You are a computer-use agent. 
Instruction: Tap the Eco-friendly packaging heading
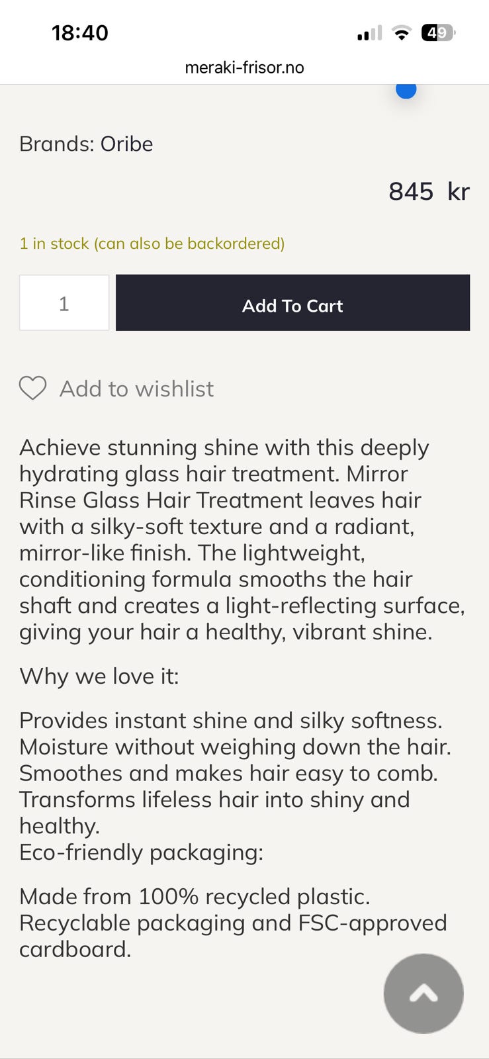(x=141, y=852)
